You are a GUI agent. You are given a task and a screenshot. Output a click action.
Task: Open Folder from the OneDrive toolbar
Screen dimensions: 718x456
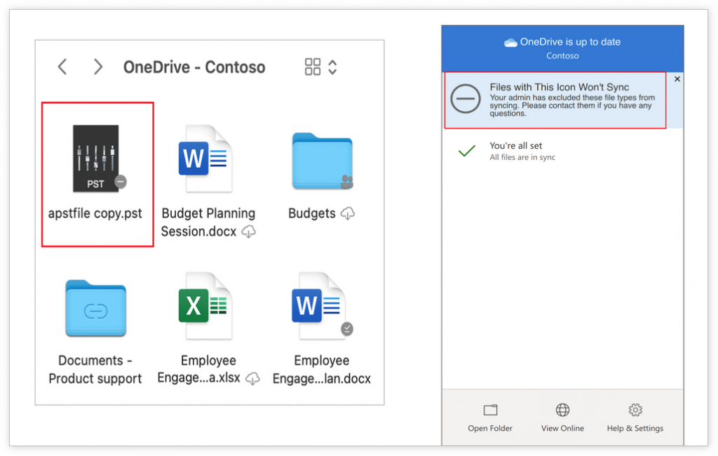click(x=489, y=417)
